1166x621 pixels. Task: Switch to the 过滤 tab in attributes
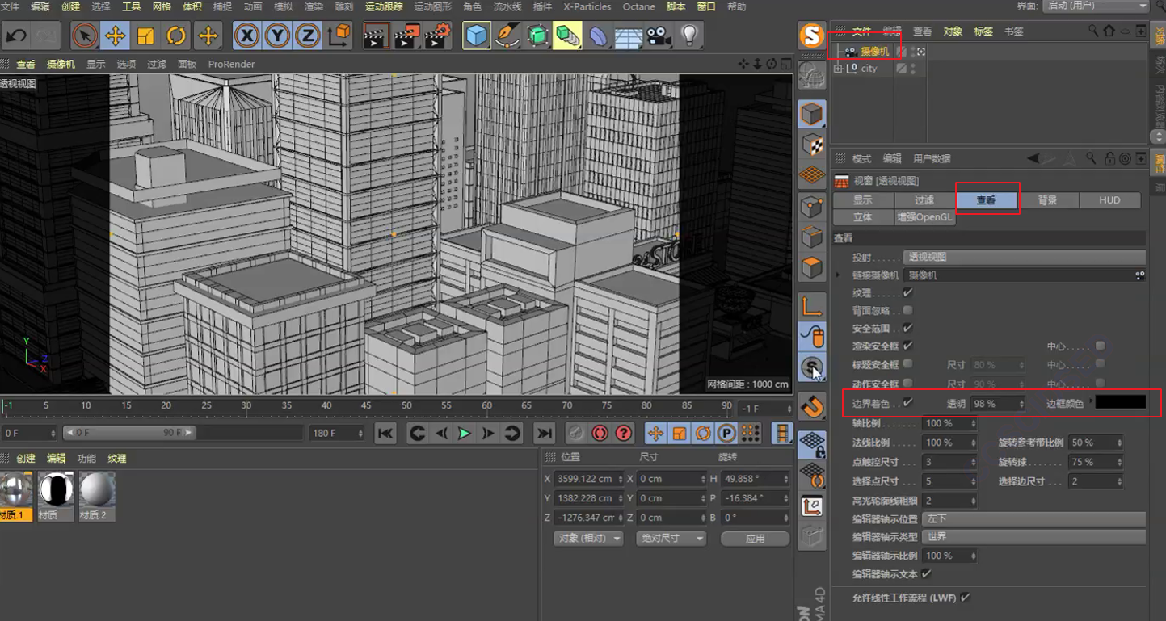click(924, 200)
